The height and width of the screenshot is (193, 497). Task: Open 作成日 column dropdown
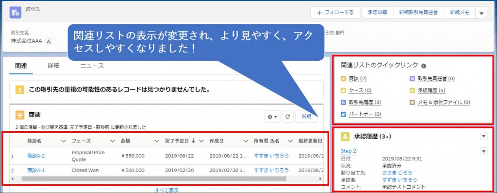(x=246, y=141)
